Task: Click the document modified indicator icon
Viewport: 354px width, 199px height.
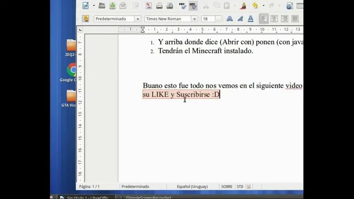Action: pyautogui.click(x=249, y=187)
